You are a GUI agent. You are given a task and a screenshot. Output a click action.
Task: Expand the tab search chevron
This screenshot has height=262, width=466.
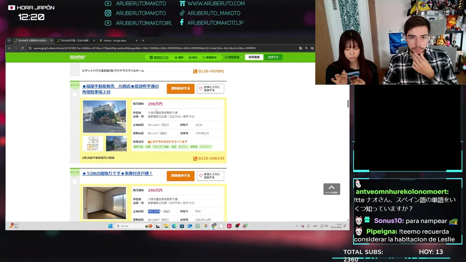coord(9,40)
